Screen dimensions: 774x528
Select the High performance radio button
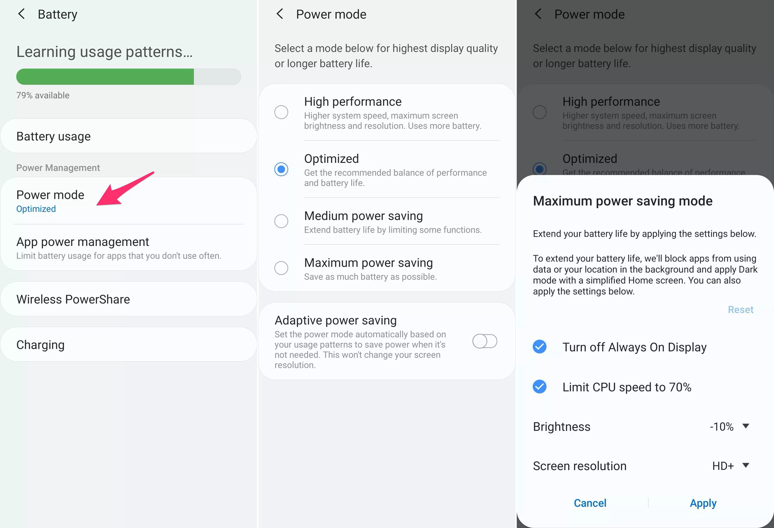click(x=281, y=112)
